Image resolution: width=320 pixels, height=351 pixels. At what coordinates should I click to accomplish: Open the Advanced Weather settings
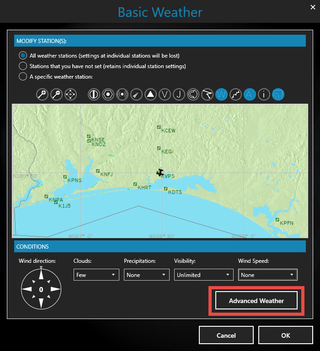(x=256, y=300)
